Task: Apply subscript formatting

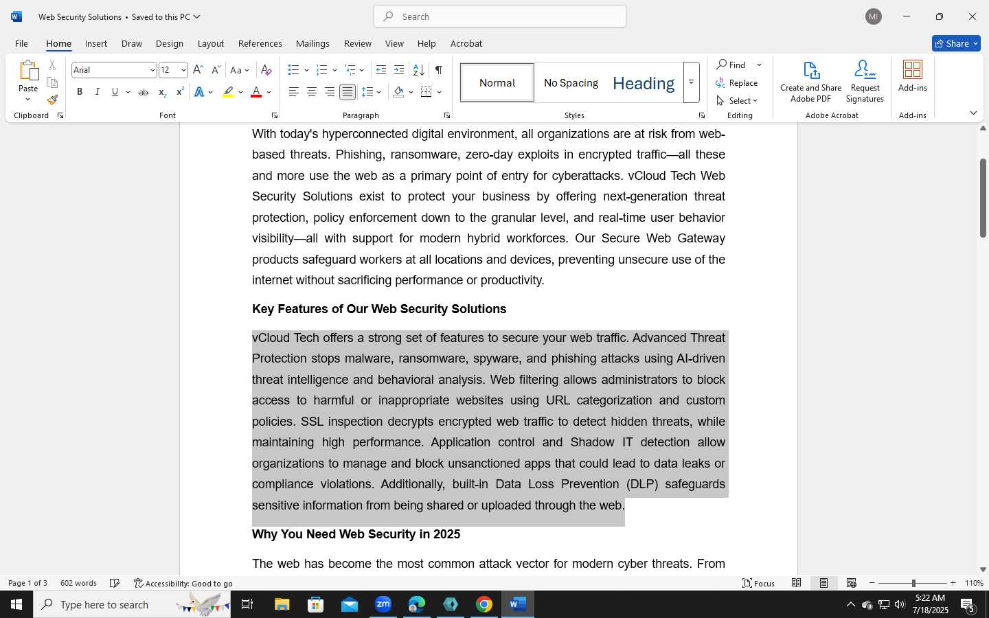Action: [x=162, y=92]
